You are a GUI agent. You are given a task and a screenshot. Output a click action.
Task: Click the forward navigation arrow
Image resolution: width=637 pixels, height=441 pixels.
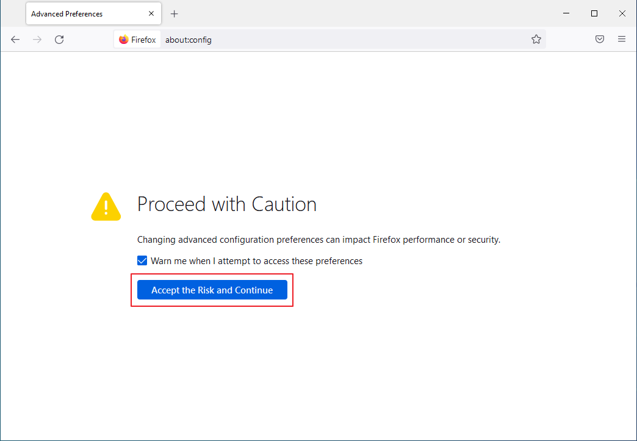pyautogui.click(x=37, y=40)
